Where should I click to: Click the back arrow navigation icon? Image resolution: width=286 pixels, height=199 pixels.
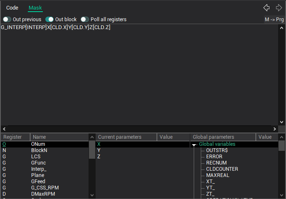tap(267, 7)
